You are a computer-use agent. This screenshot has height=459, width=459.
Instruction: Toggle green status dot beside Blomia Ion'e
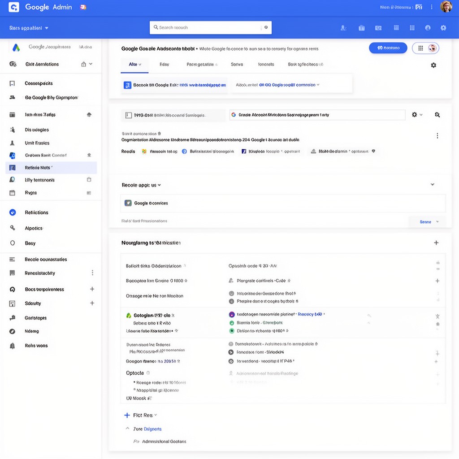pos(232,323)
